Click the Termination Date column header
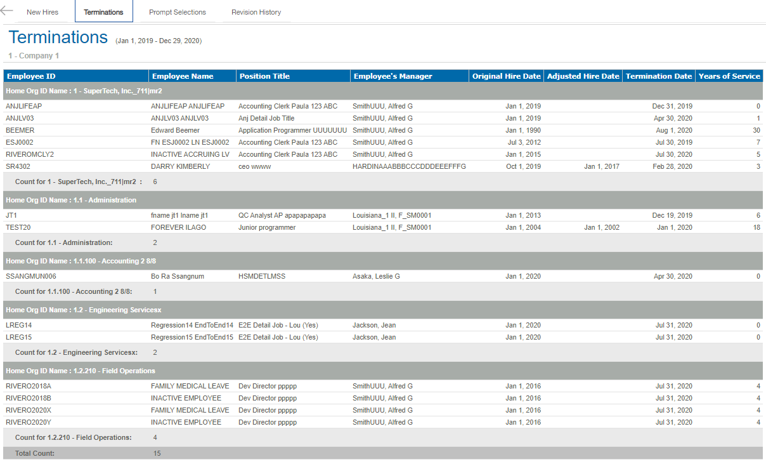The height and width of the screenshot is (464, 766). [x=659, y=76]
